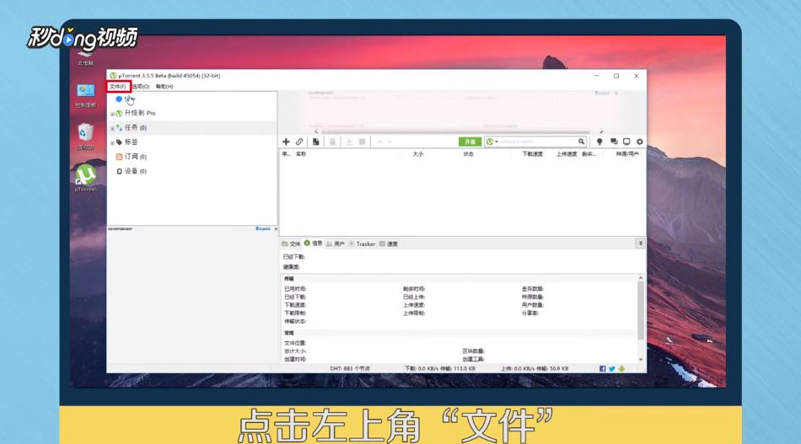Image resolution: width=801 pixels, height=444 pixels.
Task: Open the 文件(F) menu
Action: pos(117,86)
